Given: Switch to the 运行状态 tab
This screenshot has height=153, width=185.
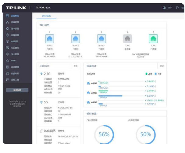Looking at the screenshot, I should click(46, 16).
